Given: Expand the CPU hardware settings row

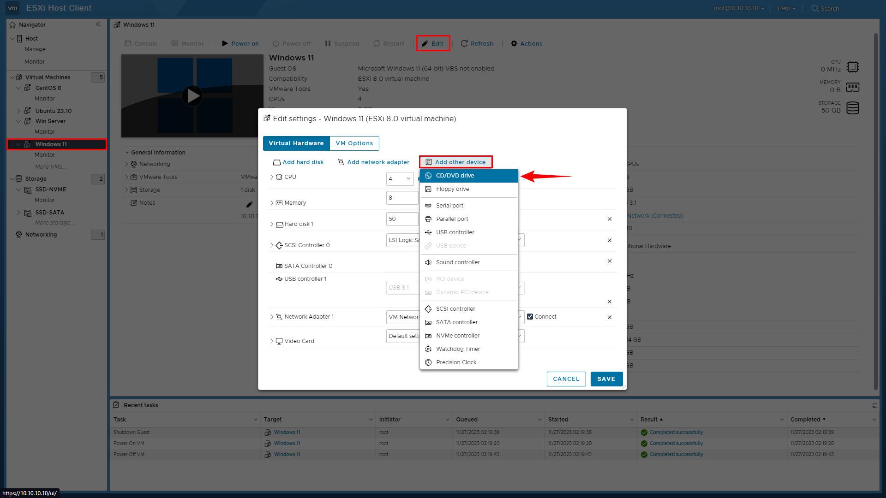Looking at the screenshot, I should tap(272, 177).
